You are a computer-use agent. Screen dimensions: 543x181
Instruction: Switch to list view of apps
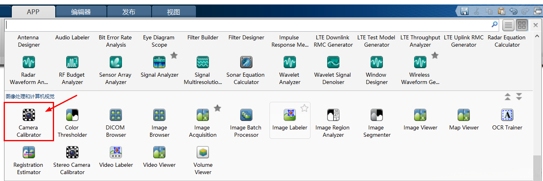(x=508, y=26)
